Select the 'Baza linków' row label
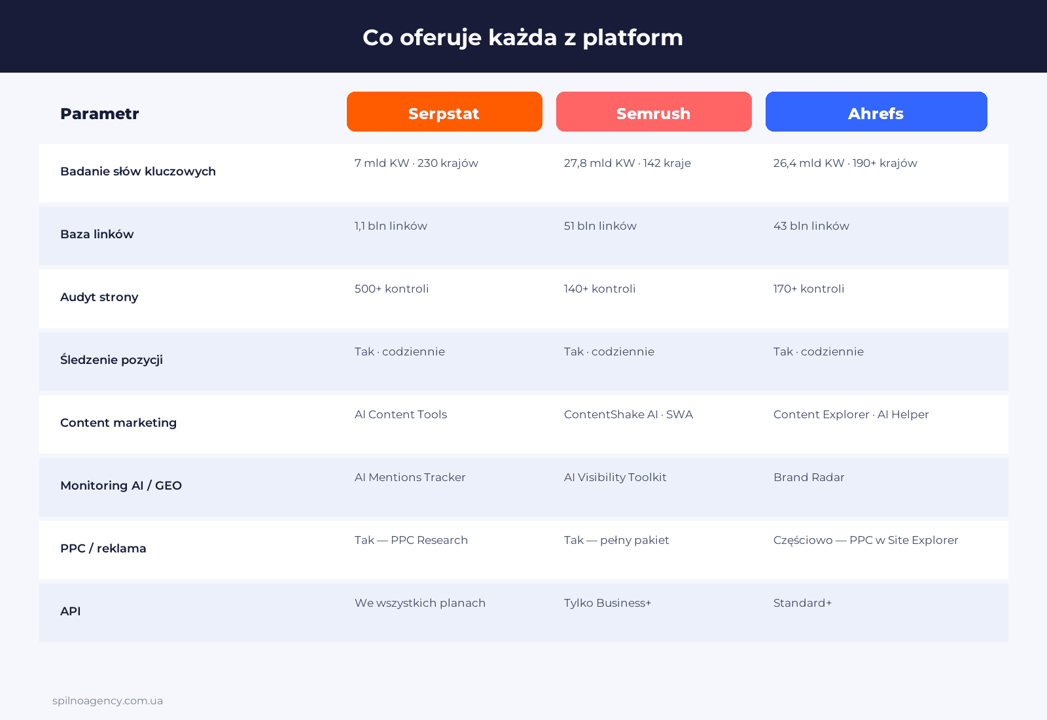The height and width of the screenshot is (720, 1047). [97, 234]
